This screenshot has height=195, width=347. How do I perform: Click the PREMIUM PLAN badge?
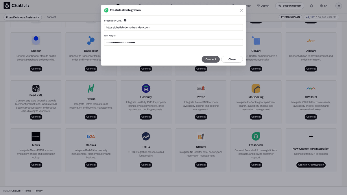coord(290,17)
